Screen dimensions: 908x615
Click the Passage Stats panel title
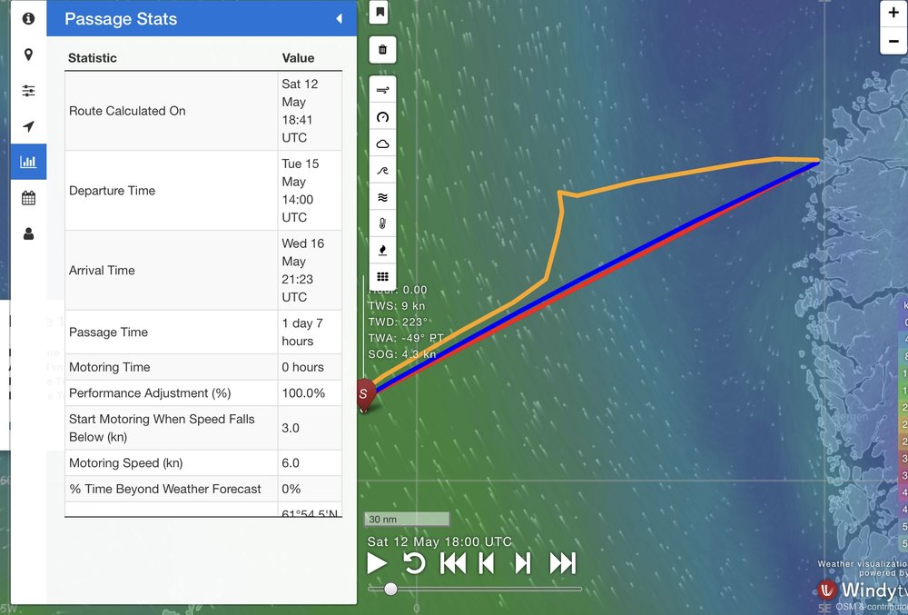(x=121, y=18)
